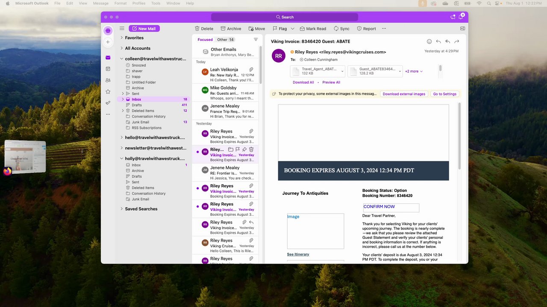Image resolution: width=547 pixels, height=307 pixels.
Task: Click the New Mail button
Action: pyautogui.click(x=144, y=29)
